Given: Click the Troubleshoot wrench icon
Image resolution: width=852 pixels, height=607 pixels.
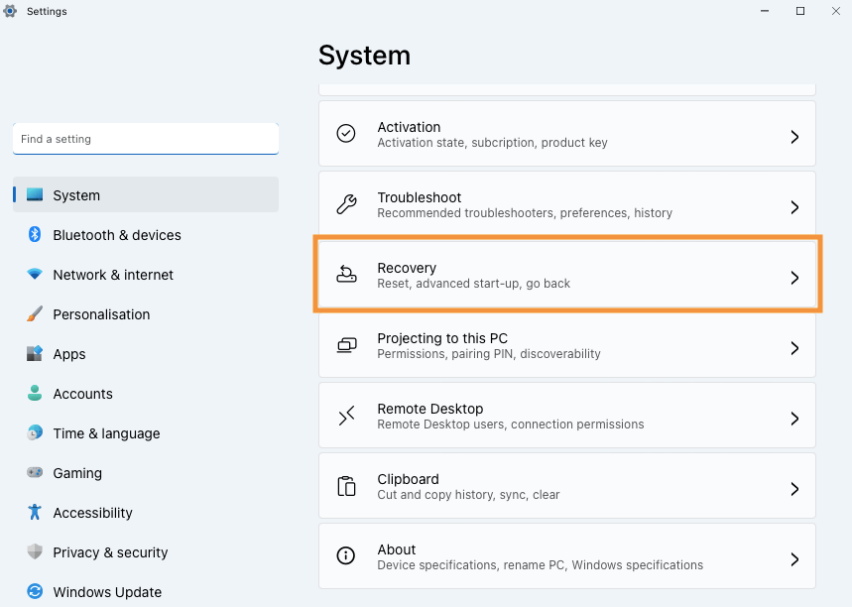Looking at the screenshot, I should 346,204.
